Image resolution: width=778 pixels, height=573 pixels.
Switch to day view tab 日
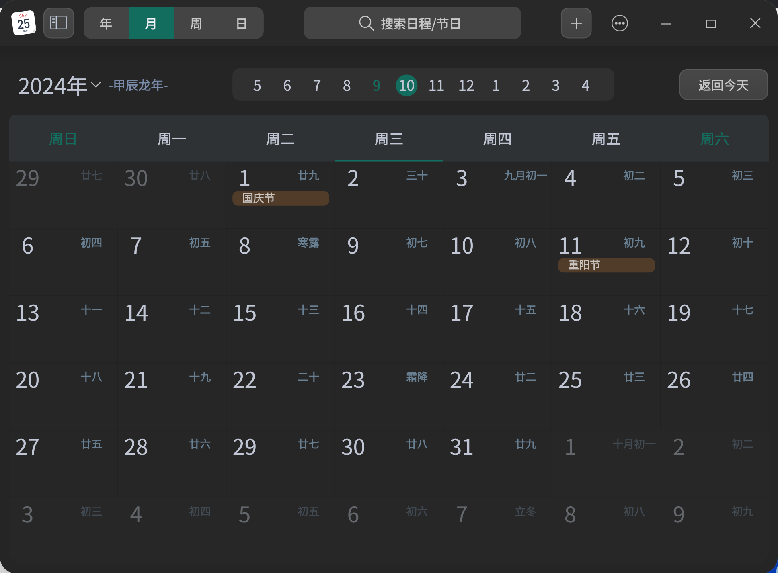pyautogui.click(x=241, y=23)
